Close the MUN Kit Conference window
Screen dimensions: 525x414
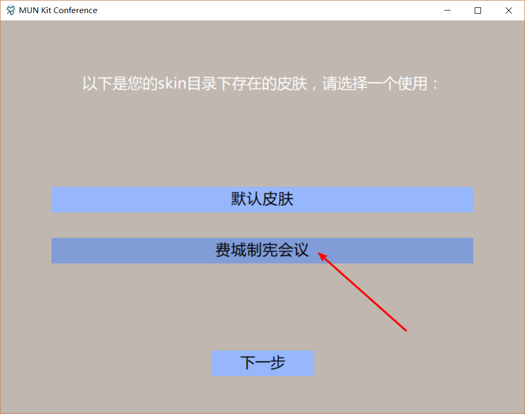click(508, 10)
